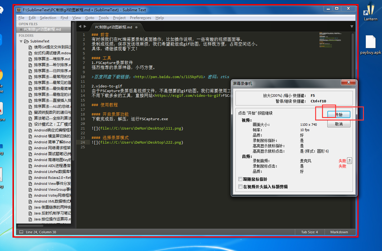Image resolution: width=382 pixels, height=251 pixels.
Task: Click the Sublime Text title bar app icon
Action: click(19, 10)
